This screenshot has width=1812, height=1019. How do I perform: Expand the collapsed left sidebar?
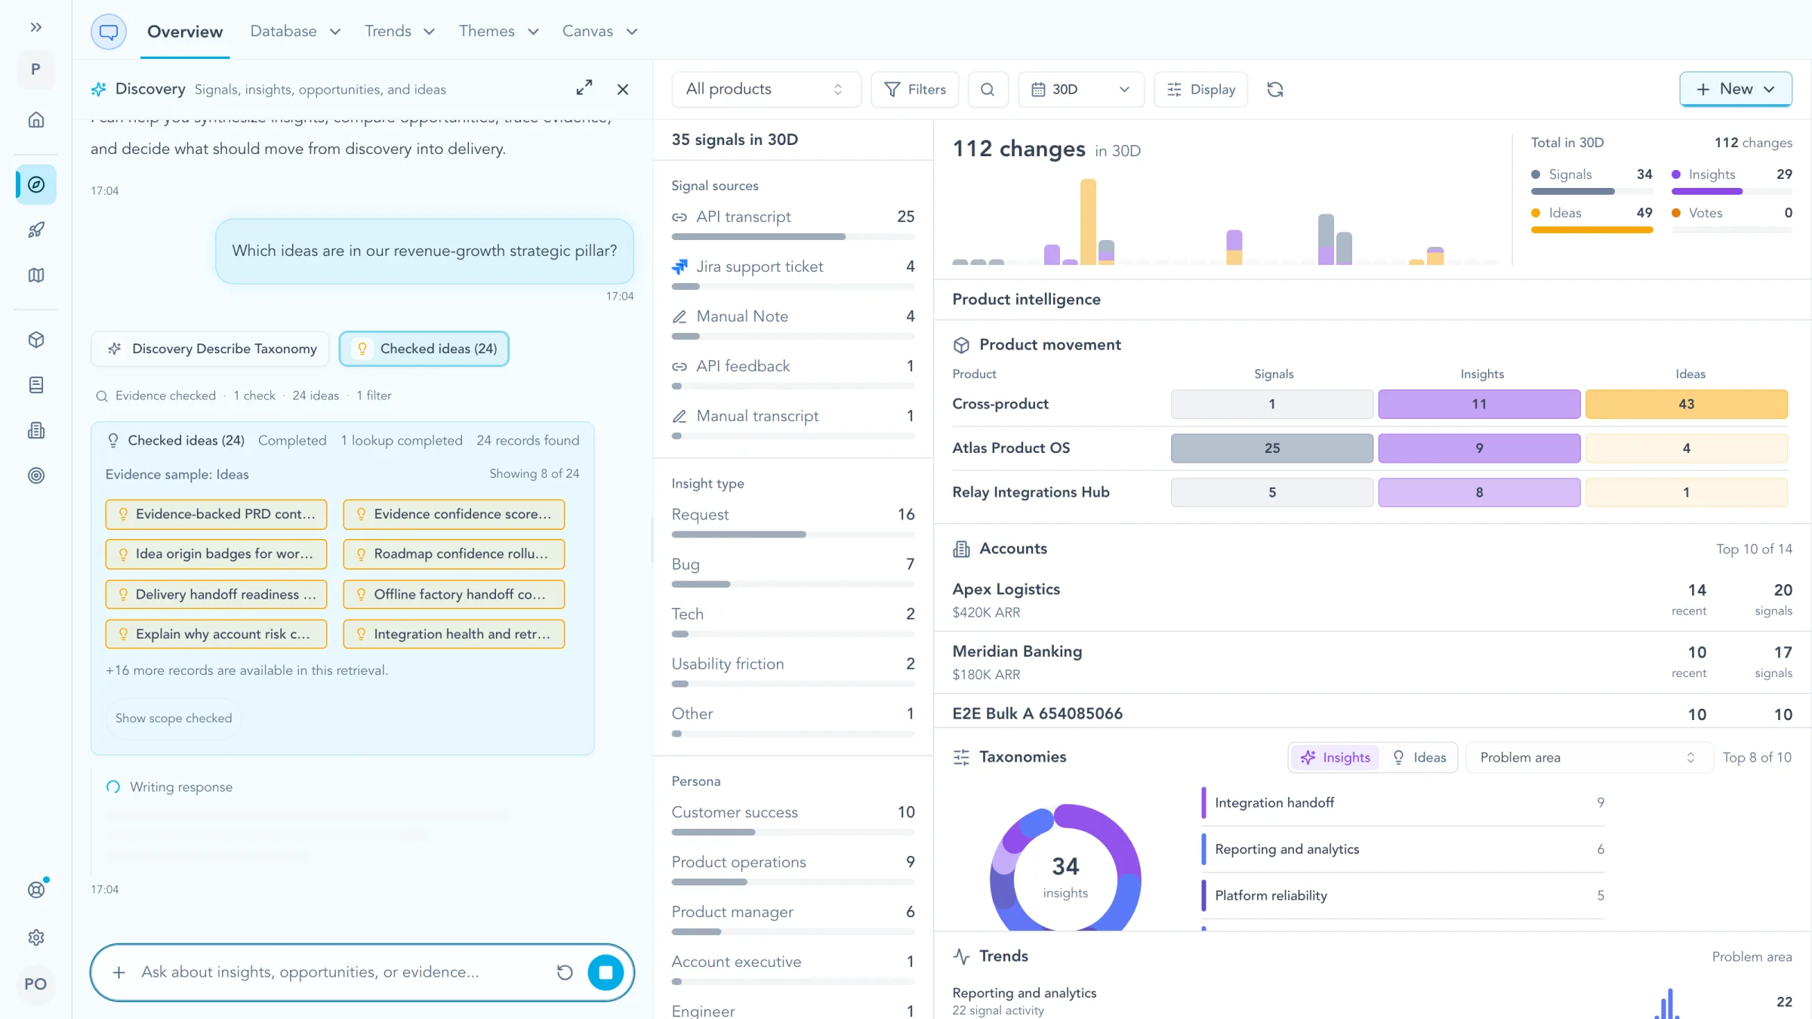tap(35, 27)
